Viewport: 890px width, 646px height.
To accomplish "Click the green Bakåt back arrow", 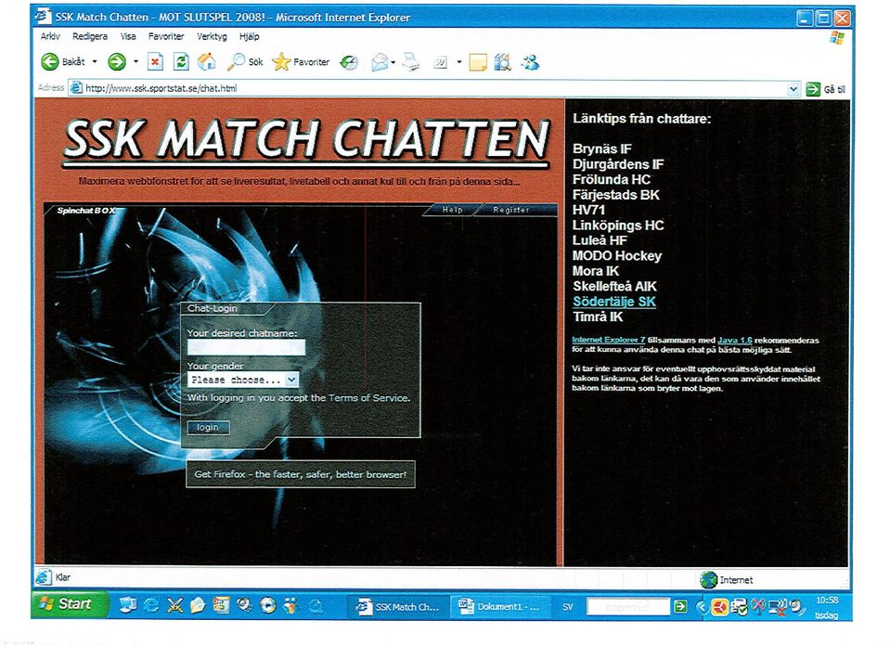I will click(x=50, y=62).
